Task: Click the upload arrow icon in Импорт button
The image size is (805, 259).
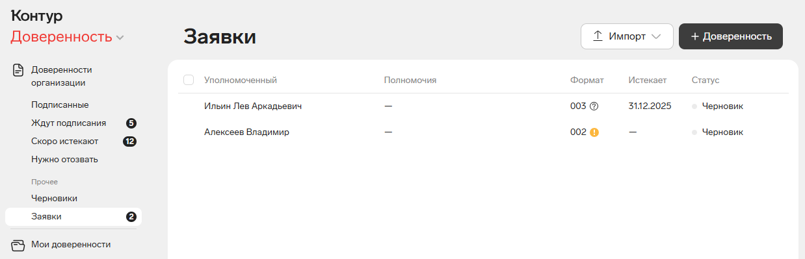Action: pyautogui.click(x=598, y=36)
